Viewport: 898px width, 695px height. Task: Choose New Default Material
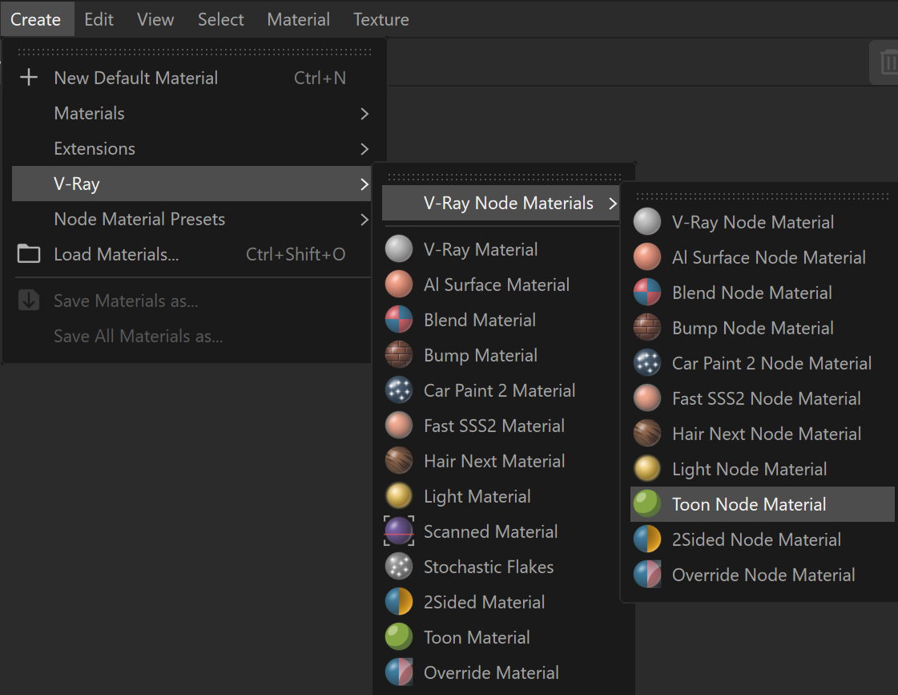[x=191, y=78]
